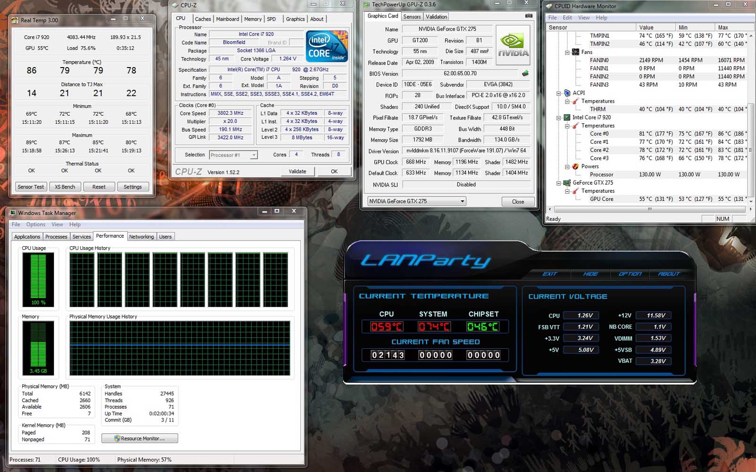
Task: Open the View menu in HWMonitor
Action: [584, 17]
